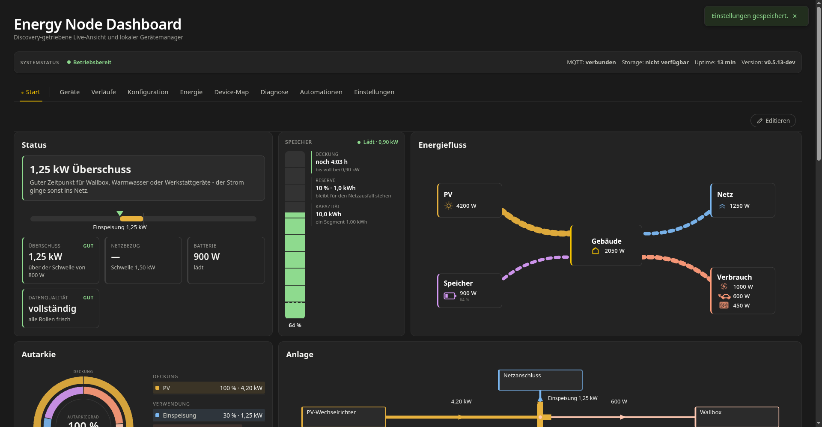
Task: Click the Autarkiegrad donut chart
Action: point(83,402)
